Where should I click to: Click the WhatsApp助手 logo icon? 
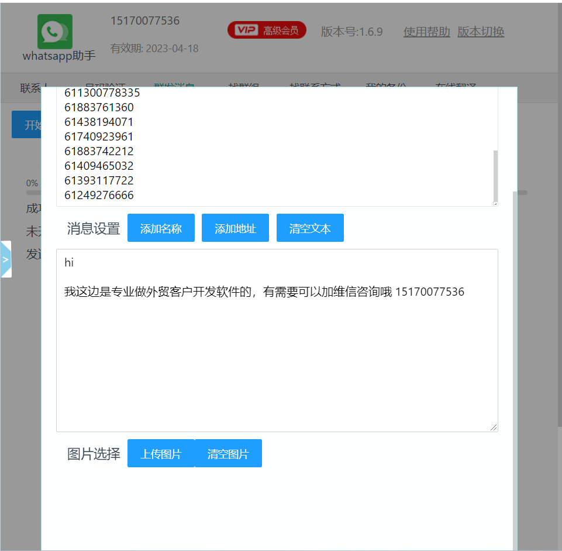[55, 32]
